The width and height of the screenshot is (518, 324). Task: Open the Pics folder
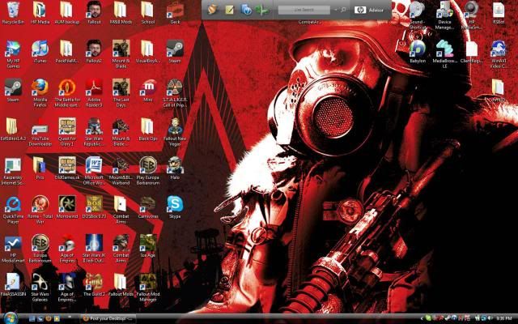point(40,168)
